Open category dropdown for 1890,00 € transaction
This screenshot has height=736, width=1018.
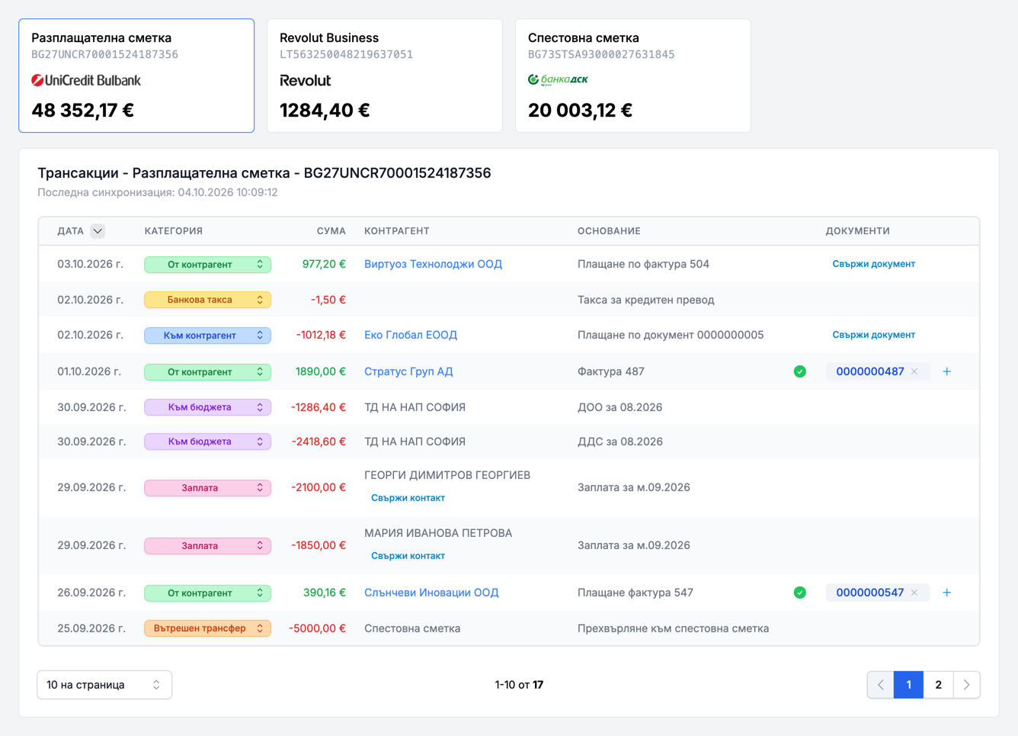[207, 372]
